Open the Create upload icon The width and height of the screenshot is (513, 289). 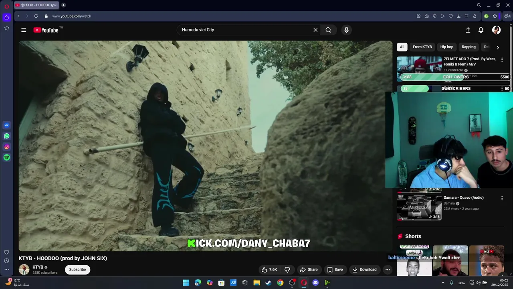tap(468, 30)
